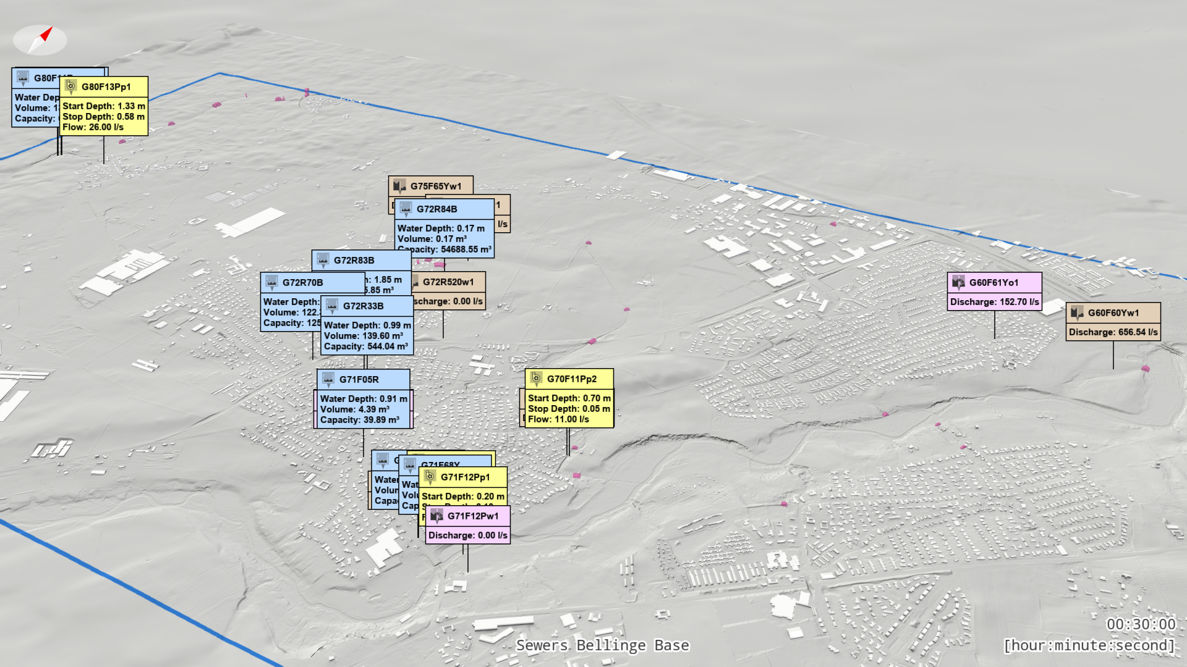Click Discharge 656.54 l/s value text

coord(1113,332)
